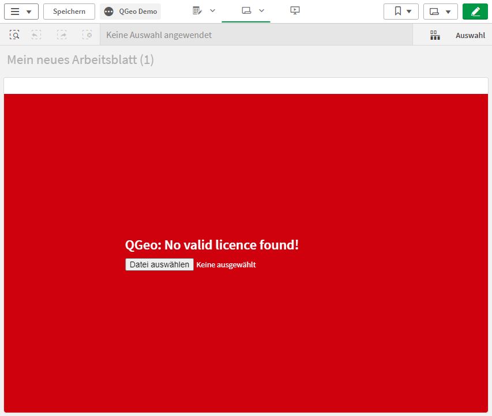This screenshot has height=416, width=492.
Task: Click Datei auswählen to upload licence
Action: pyautogui.click(x=159, y=264)
